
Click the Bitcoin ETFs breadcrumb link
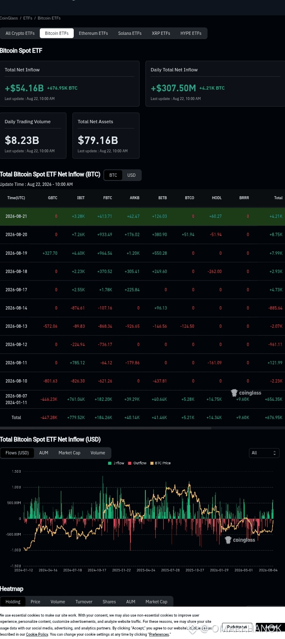(x=49, y=18)
